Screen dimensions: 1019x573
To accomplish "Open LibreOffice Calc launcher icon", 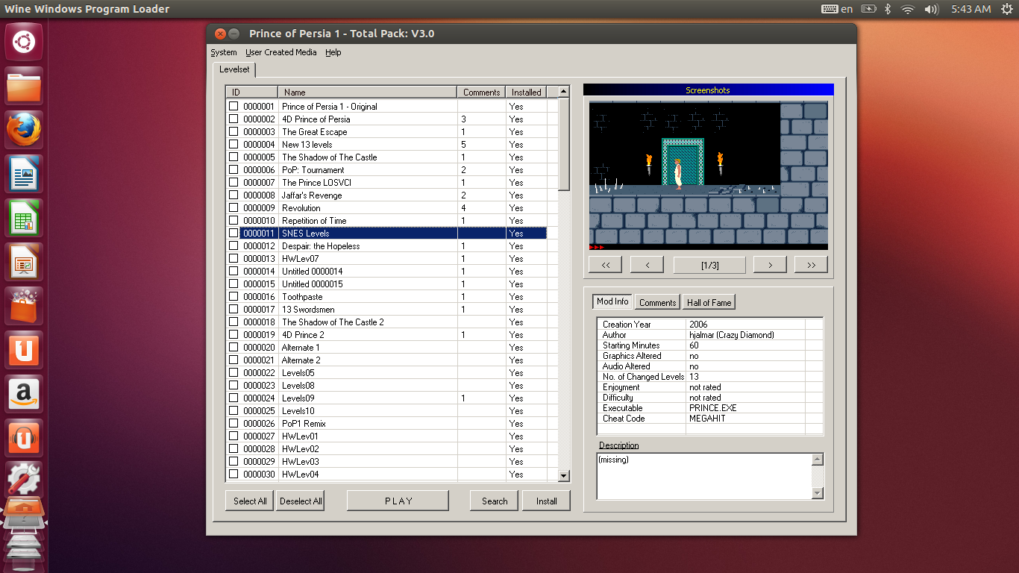I will pyautogui.click(x=24, y=218).
